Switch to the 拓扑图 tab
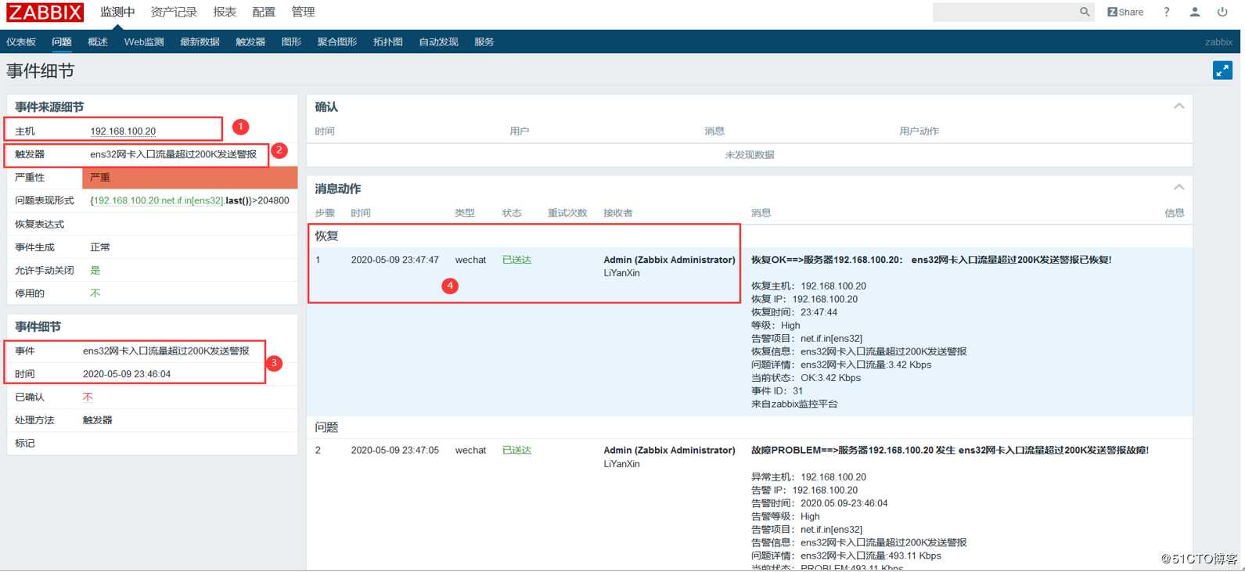This screenshot has height=572, width=1245. (388, 42)
